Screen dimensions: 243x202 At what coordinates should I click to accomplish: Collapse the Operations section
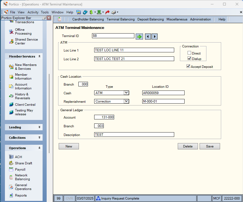(x=39, y=148)
